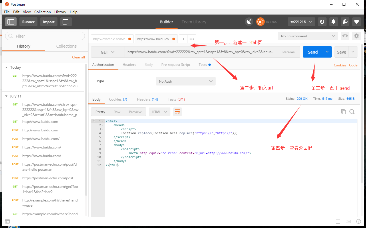
Task: Click the Import button
Action: coord(49,22)
